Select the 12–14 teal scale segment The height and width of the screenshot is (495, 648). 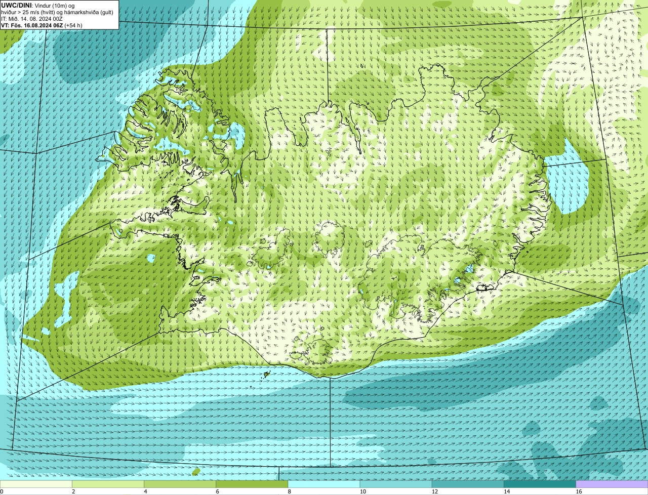pyautogui.click(x=468, y=484)
